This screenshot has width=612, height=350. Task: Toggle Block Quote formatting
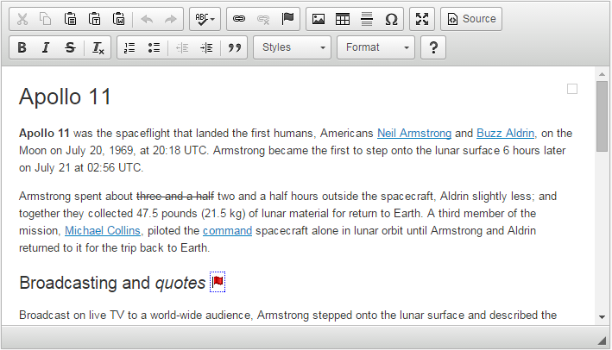coord(234,47)
